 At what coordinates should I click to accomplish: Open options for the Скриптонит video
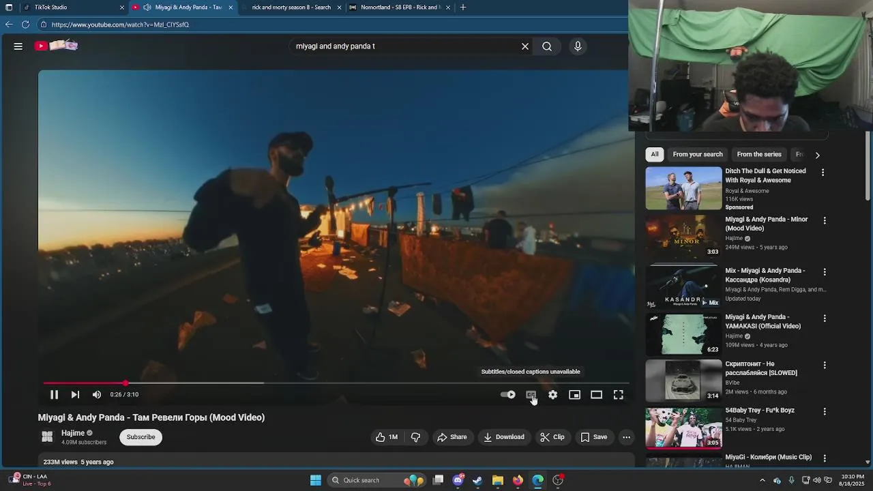[825, 365]
